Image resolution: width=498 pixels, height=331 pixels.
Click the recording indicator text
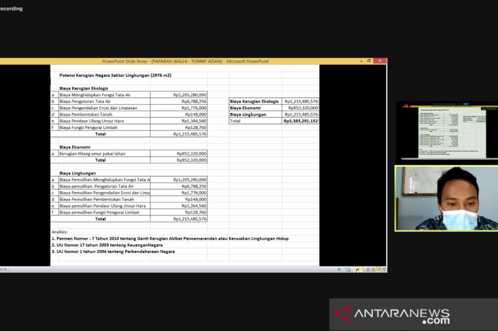[x=11, y=8]
